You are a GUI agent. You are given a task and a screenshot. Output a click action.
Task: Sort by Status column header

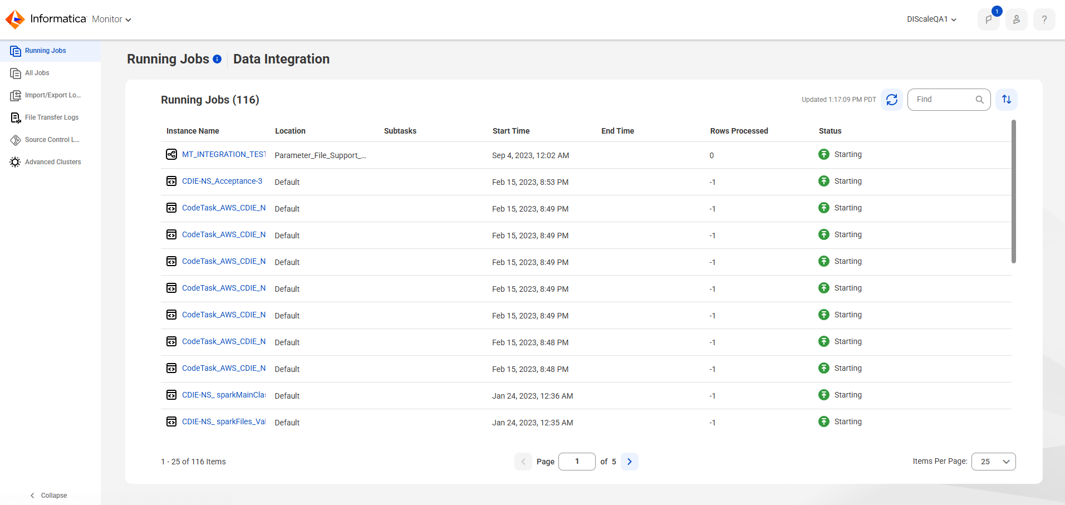pos(830,131)
